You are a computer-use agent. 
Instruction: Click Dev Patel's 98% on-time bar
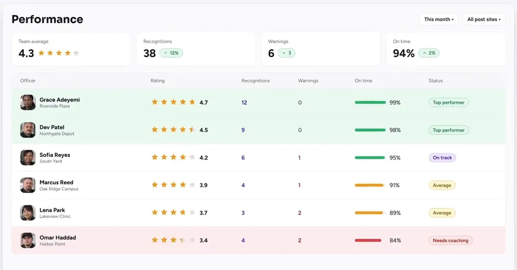coord(371,130)
